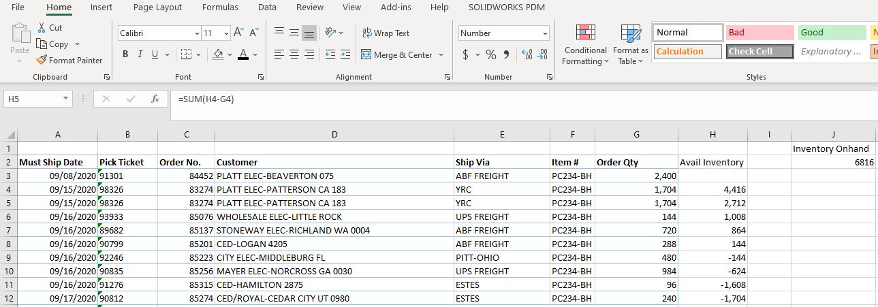Click the Name Box showing H5

pos(32,99)
